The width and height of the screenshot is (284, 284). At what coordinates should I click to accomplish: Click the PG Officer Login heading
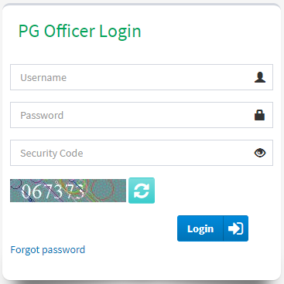tap(80, 32)
